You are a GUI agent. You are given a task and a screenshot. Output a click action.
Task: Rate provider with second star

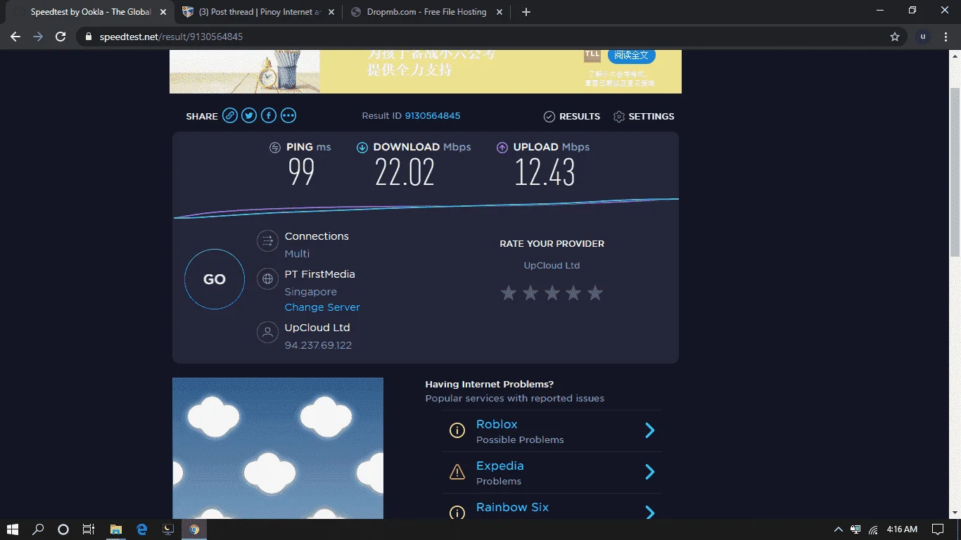pos(530,292)
